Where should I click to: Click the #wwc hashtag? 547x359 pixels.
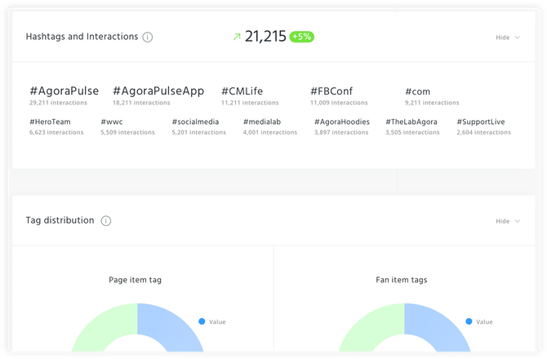[x=112, y=122]
